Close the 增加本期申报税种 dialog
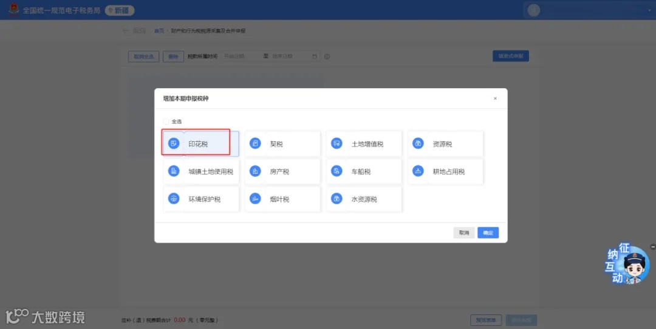 click(495, 99)
